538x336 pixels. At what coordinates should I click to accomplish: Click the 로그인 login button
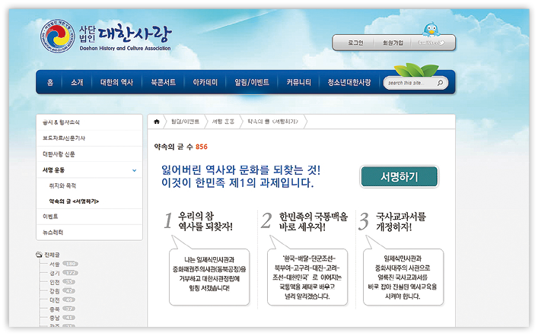coord(355,43)
